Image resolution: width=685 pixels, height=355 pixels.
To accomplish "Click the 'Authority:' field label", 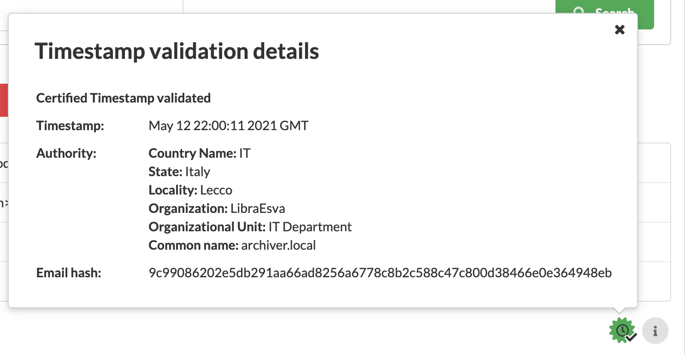I will [x=66, y=153].
